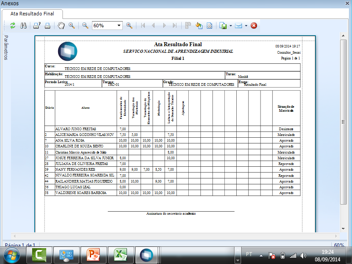Click student name NANY FERNANDES REIS
Screen dimensions: 352x264
(x=75, y=169)
